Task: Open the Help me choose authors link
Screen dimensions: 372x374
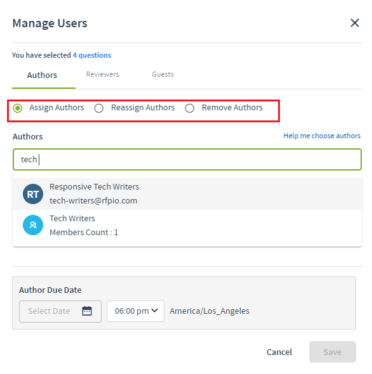Action: 322,136
